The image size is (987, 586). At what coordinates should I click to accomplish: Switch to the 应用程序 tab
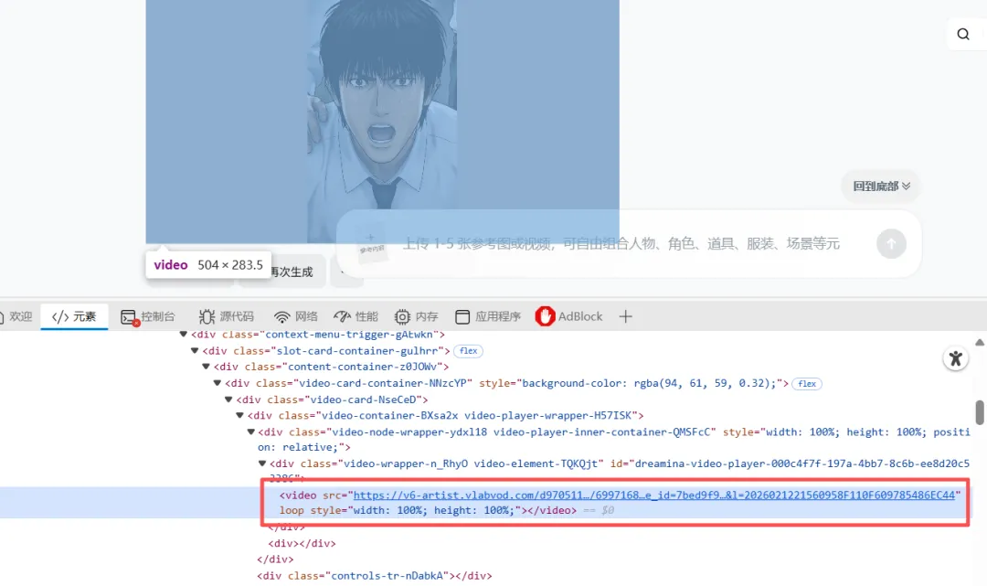(x=488, y=316)
